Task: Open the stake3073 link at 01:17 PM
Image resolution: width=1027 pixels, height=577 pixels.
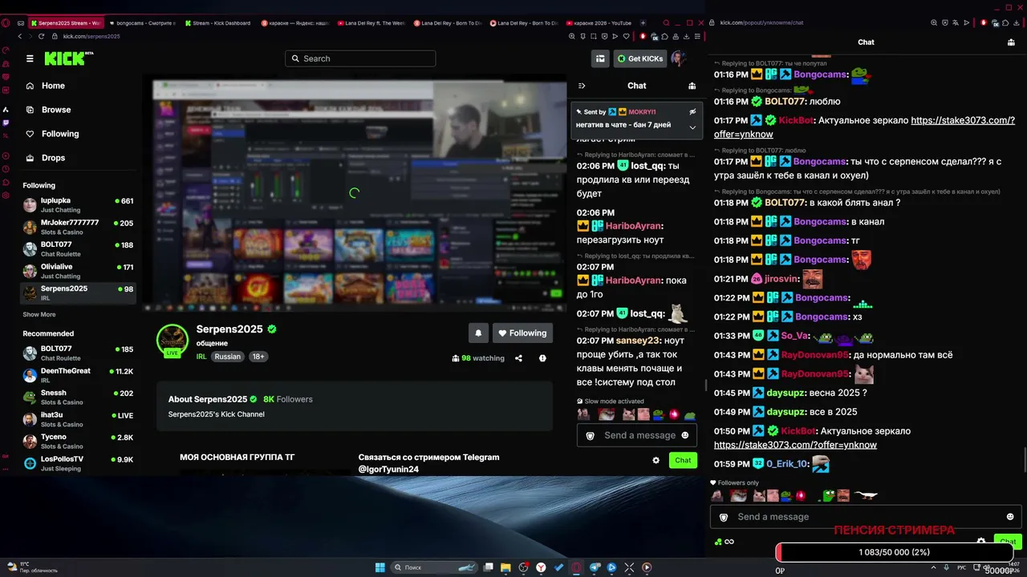Action: [864, 127]
